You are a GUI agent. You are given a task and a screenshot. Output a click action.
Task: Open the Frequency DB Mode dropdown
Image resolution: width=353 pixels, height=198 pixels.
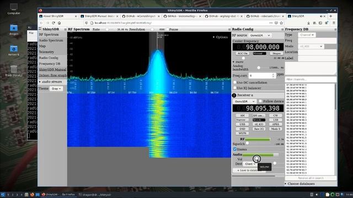click(x=311, y=46)
